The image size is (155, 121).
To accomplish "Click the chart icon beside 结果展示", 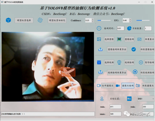I will 139,39.
